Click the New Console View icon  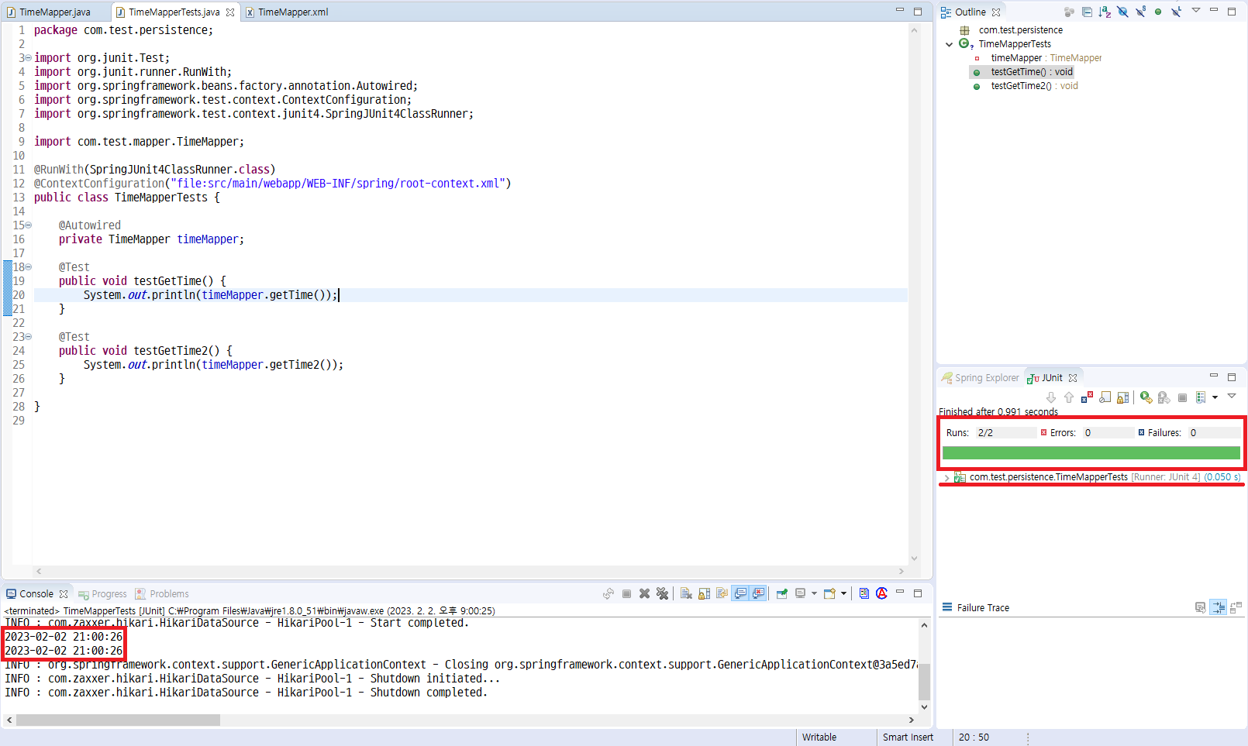[829, 593]
